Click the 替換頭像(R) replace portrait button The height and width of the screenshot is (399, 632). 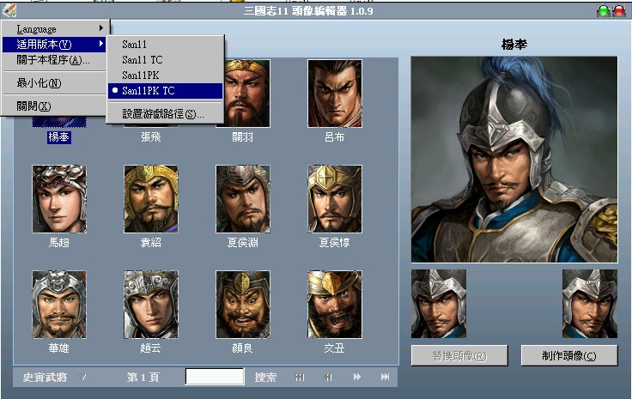[459, 355]
